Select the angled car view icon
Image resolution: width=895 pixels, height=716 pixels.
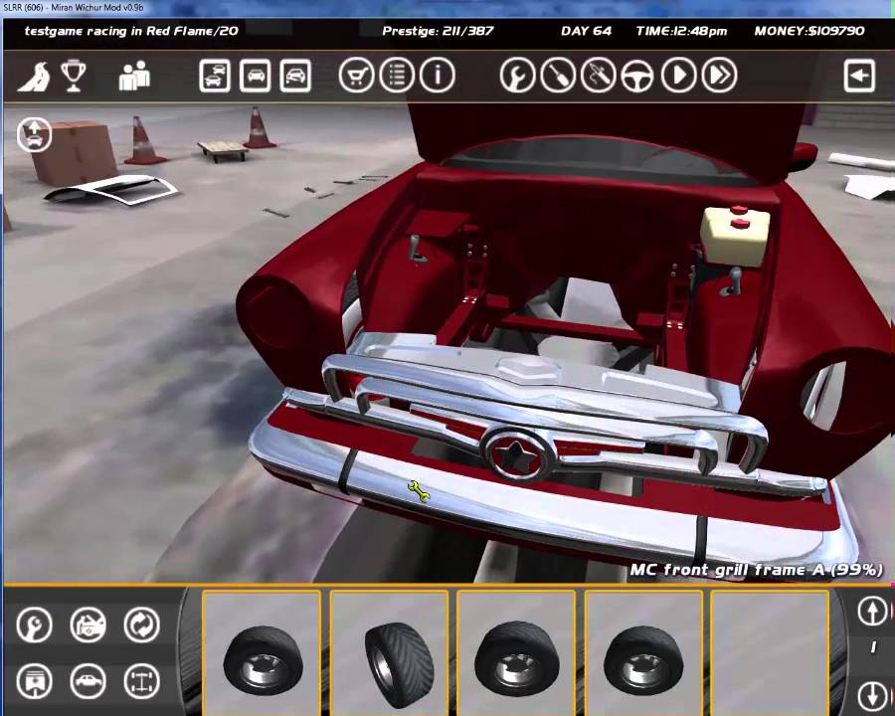[295, 76]
